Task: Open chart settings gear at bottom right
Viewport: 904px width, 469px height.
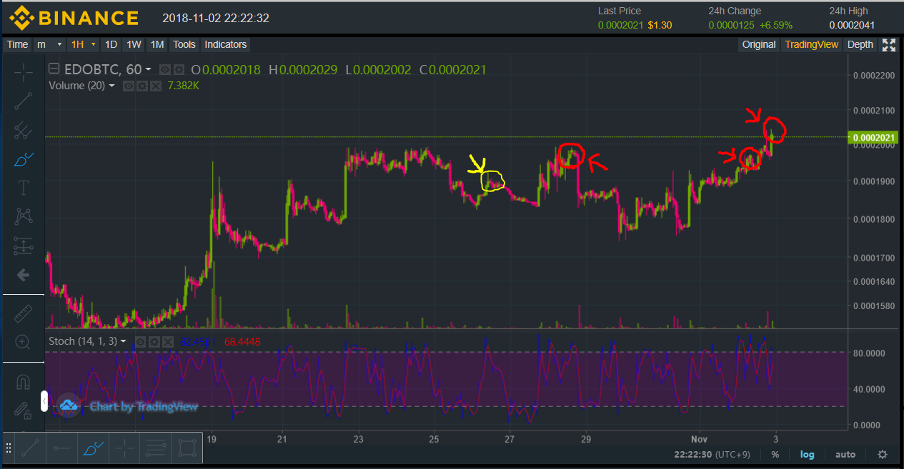Action: click(x=883, y=454)
